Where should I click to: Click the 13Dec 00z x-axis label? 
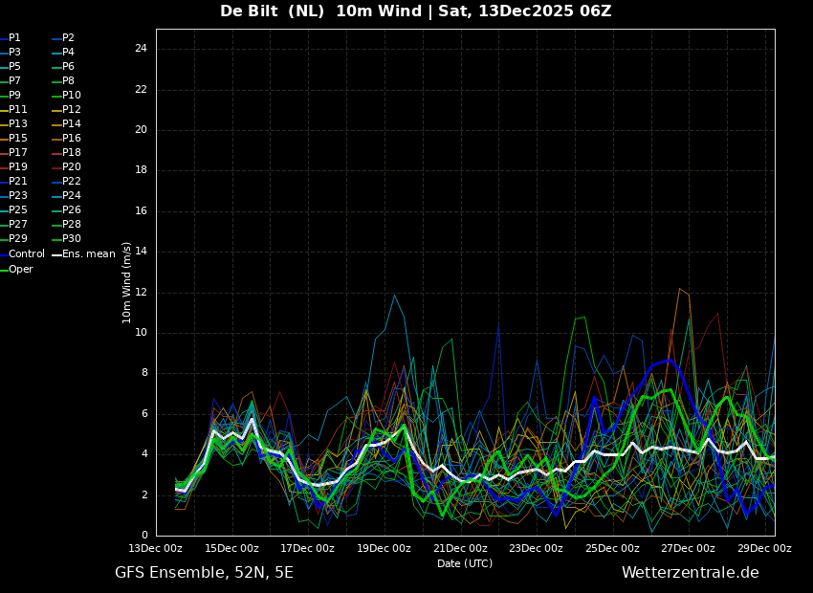[156, 549]
